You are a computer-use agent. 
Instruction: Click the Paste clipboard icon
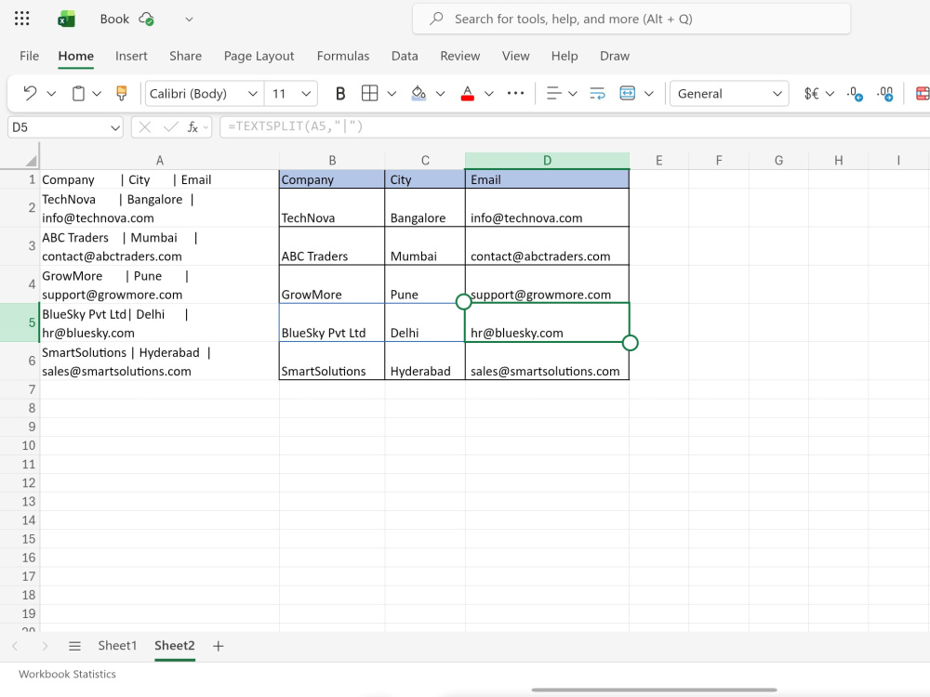tap(78, 93)
